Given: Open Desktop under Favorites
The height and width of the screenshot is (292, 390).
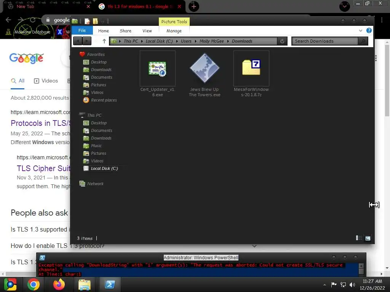Looking at the screenshot, I should pos(99,62).
